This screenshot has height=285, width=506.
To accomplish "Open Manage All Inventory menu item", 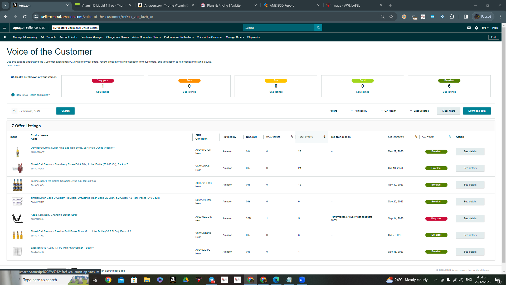I will coord(25,37).
